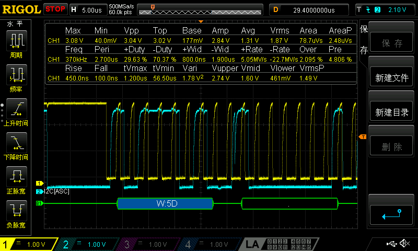
Task: Click the Vrms value 1.87 V
Action: (x=279, y=41)
